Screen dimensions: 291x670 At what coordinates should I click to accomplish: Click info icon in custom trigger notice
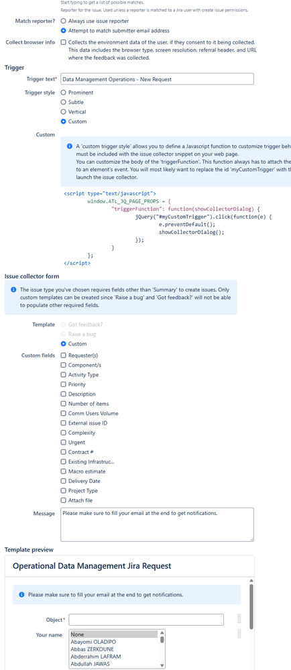pyautogui.click(x=70, y=146)
